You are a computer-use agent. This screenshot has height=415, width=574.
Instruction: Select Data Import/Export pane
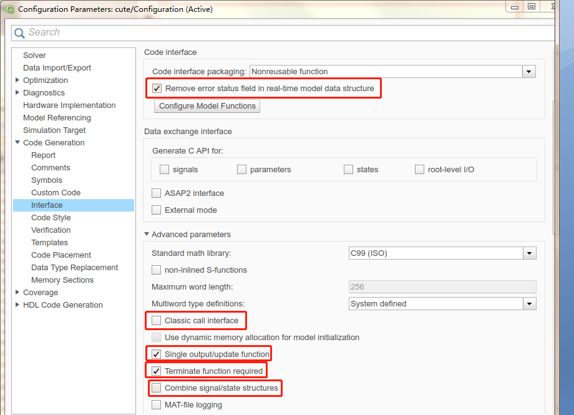pyautogui.click(x=57, y=68)
